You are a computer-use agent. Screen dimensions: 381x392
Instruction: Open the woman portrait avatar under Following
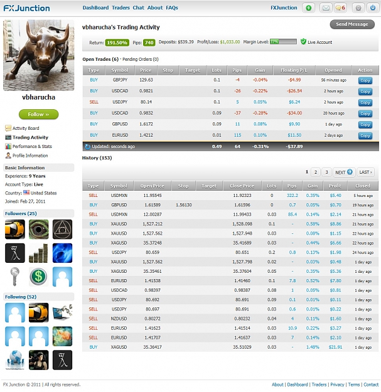[x=38, y=360]
